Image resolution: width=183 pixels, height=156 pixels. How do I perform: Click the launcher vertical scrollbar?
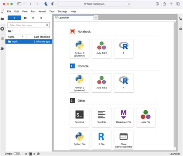[175, 84]
